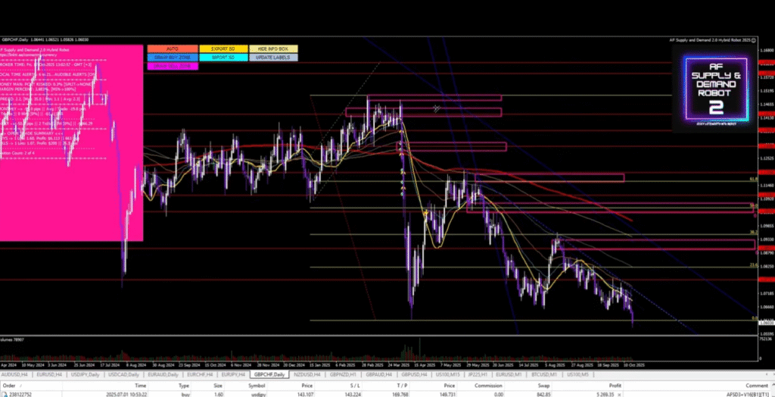Open the GBPAUD,H4 chart tab

point(378,375)
